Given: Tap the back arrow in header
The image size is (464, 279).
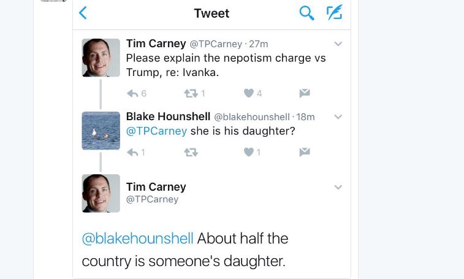Looking at the screenshot, I should (83, 13).
